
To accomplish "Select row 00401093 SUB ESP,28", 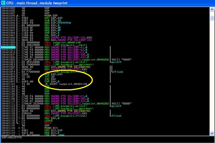I will tap(105, 20).
